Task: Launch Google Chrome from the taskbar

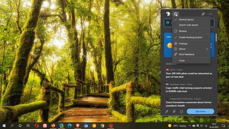Action: (102, 126)
